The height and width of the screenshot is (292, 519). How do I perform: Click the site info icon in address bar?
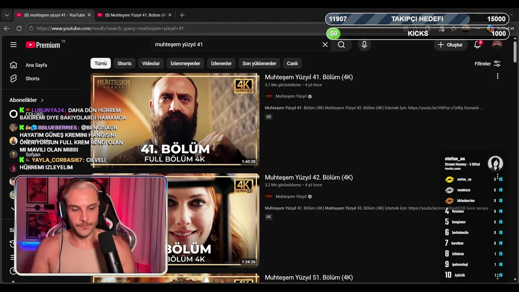(x=31, y=28)
